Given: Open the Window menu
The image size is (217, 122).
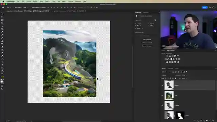Looking at the screenshot, I should point(78,1).
